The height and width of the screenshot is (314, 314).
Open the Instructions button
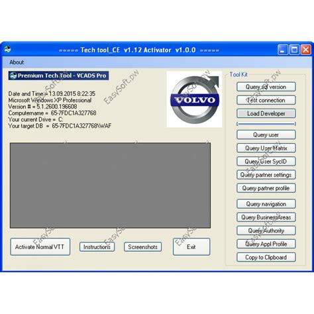click(97, 247)
